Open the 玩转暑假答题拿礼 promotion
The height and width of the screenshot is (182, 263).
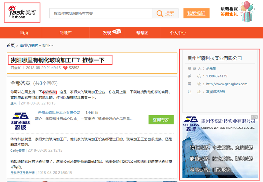[x=229, y=11]
